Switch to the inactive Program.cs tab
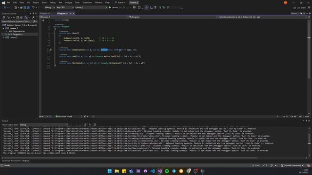The image size is (312, 175). tap(45, 13)
